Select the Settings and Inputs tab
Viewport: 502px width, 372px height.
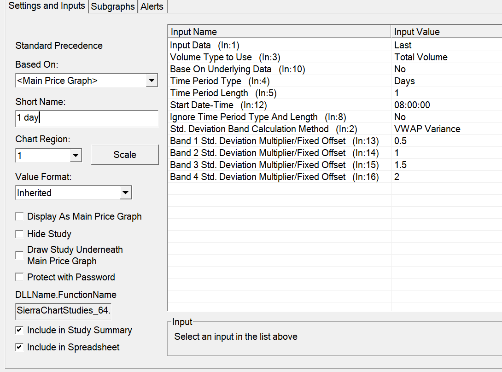(x=47, y=6)
